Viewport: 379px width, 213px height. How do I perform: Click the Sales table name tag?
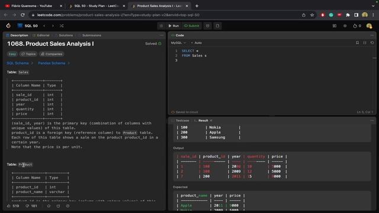[24, 72]
